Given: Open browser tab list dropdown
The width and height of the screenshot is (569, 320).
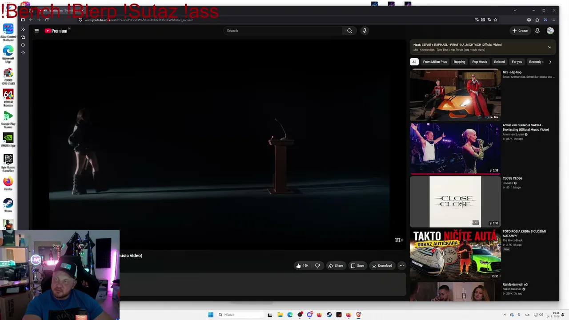Looking at the screenshot, I should 515,10.
